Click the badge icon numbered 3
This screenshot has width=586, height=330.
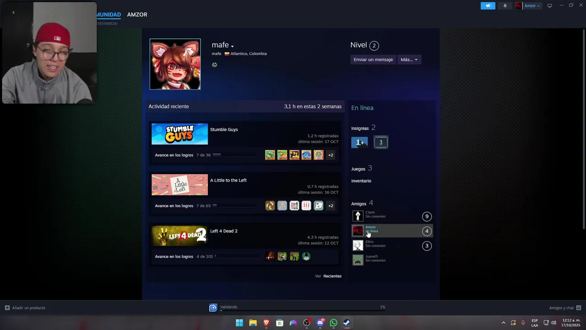point(381,143)
